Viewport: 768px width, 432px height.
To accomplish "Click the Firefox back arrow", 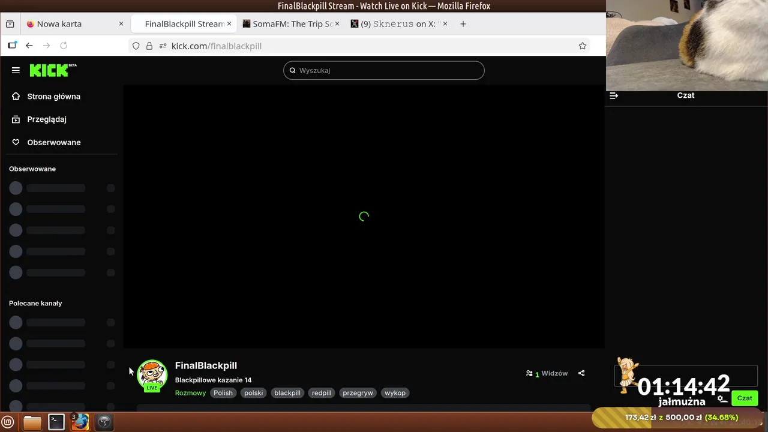I will [29, 46].
